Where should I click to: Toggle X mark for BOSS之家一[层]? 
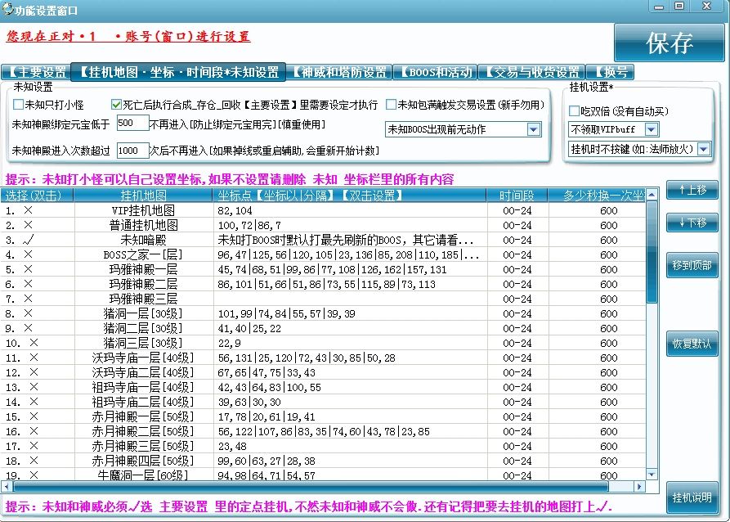tap(28, 254)
